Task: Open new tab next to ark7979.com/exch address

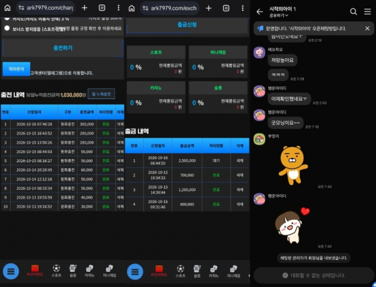Action: pyautogui.click(x=209, y=8)
